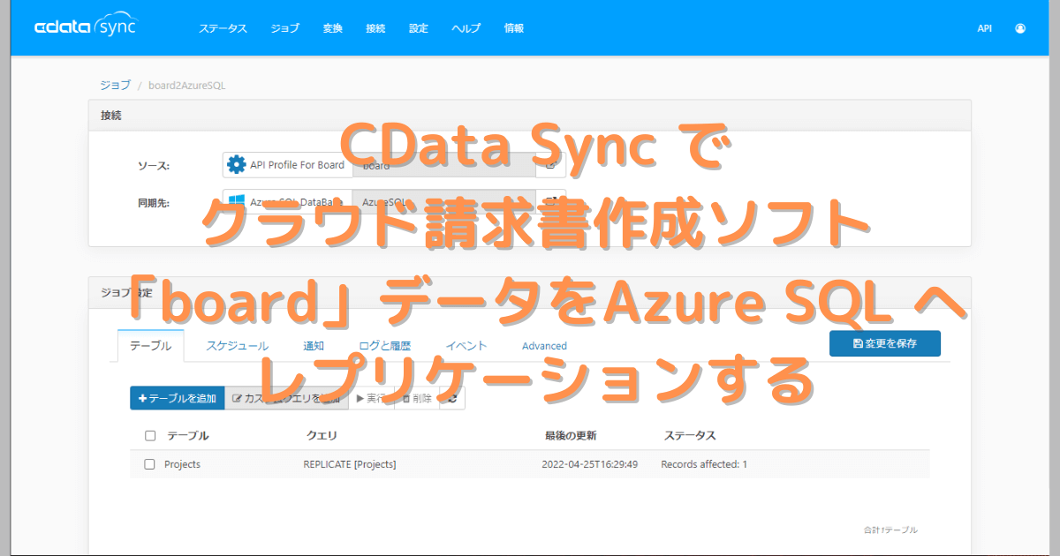Viewport: 1060px width, 556px height.
Task: Select the API Profile For Board source icon
Action: coord(237,164)
